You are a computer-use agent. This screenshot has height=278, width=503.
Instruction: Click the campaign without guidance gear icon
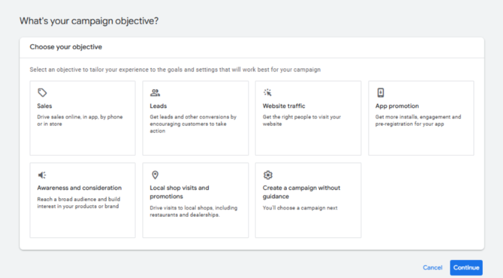click(x=267, y=175)
